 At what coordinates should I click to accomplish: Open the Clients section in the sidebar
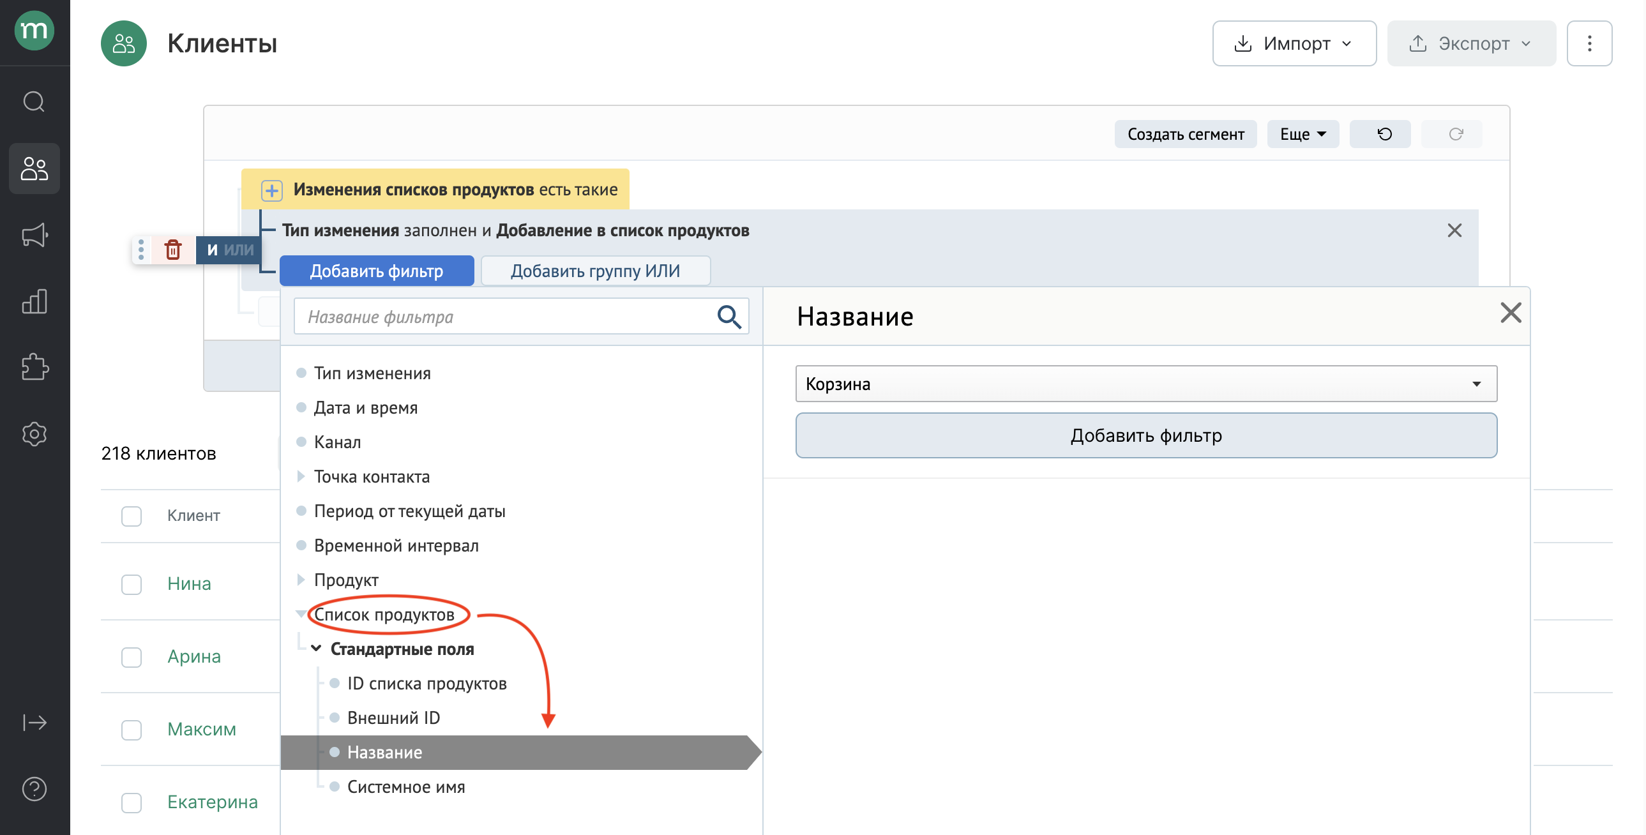point(34,169)
